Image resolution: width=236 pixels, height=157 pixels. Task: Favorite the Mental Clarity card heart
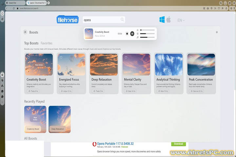126,57
